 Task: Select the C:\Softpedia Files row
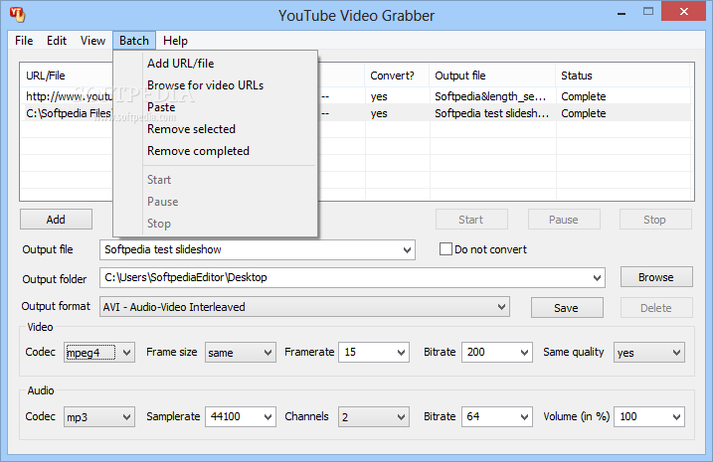69,113
